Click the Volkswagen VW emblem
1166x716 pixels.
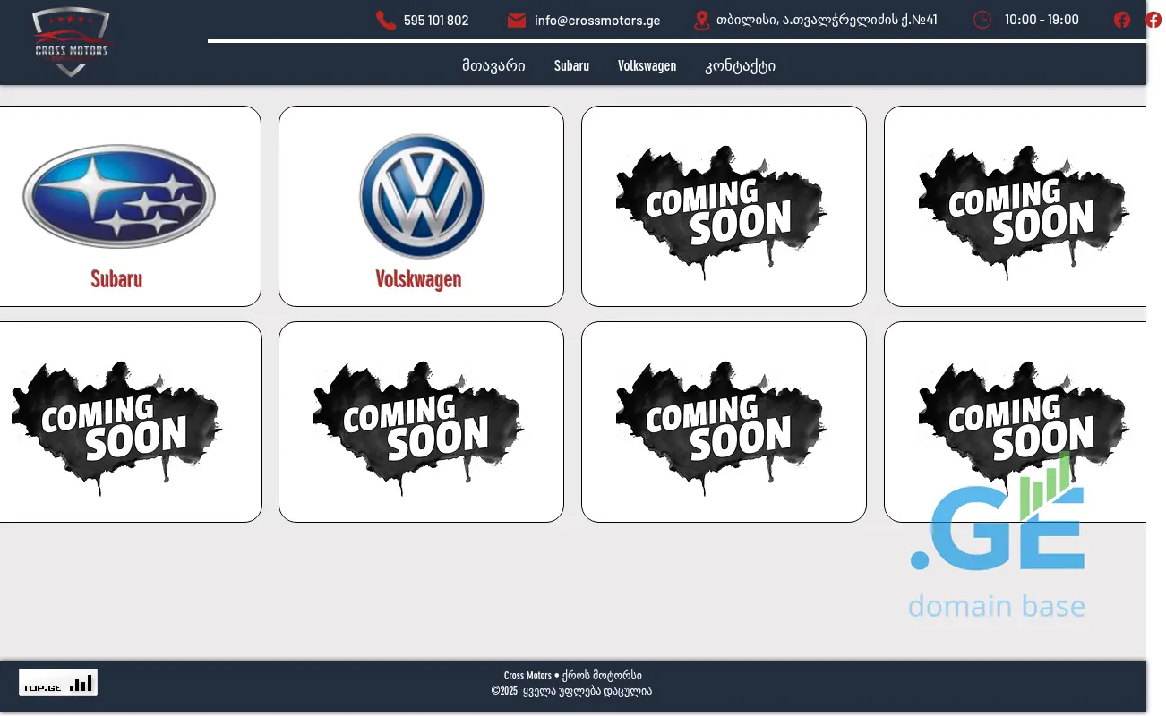[x=421, y=196]
